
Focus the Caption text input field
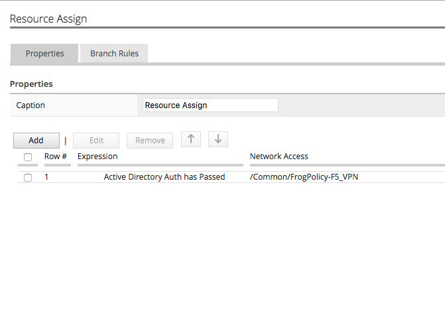click(210, 105)
